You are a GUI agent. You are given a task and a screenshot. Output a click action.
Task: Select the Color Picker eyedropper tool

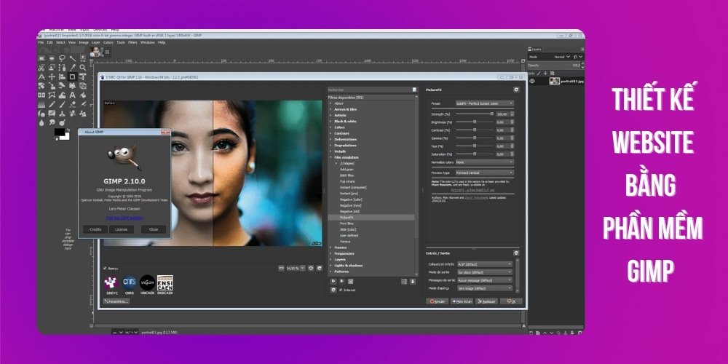(x=72, y=68)
